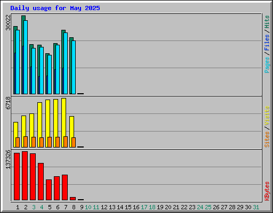The width and height of the screenshot is (273, 213).
Task: Click day 9 on the x-axis
Action: click(x=82, y=207)
